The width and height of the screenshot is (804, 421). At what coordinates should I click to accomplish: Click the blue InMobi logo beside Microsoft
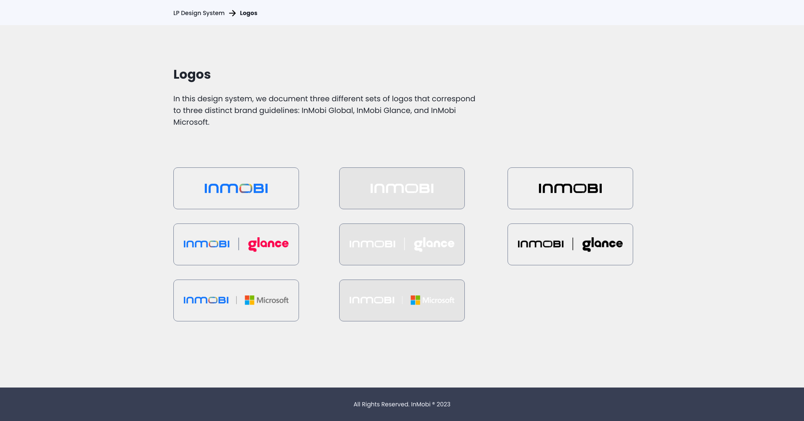[x=206, y=300]
